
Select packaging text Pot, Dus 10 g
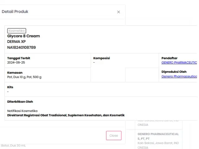(16, 77)
